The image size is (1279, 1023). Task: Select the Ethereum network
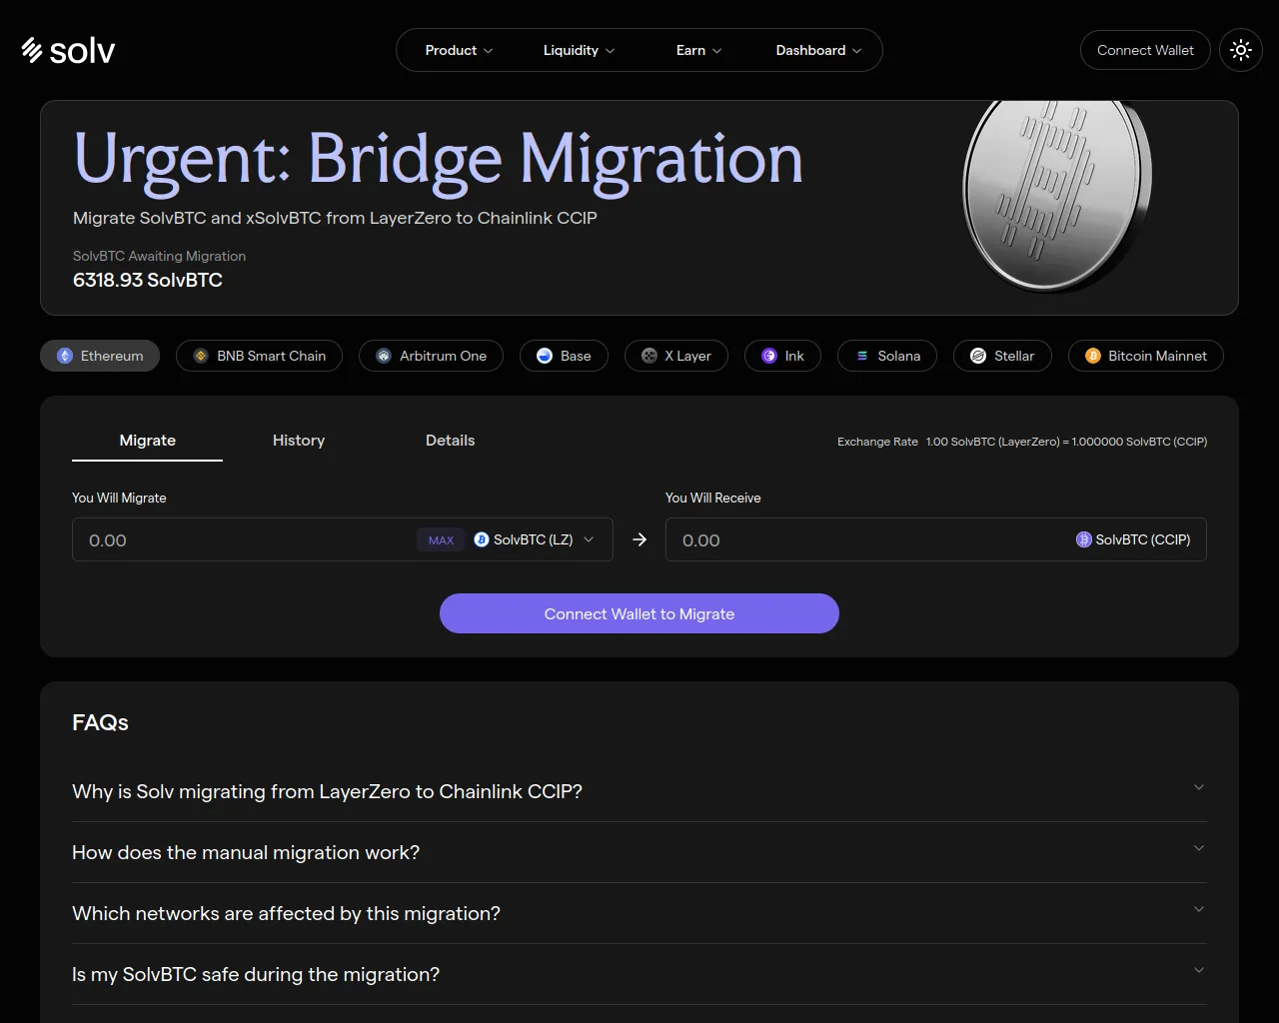pyautogui.click(x=100, y=356)
